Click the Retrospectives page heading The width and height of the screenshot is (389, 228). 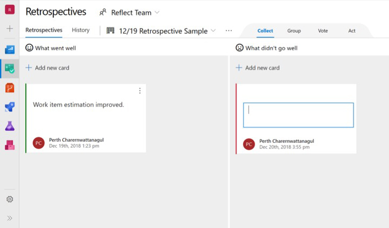tap(56, 12)
